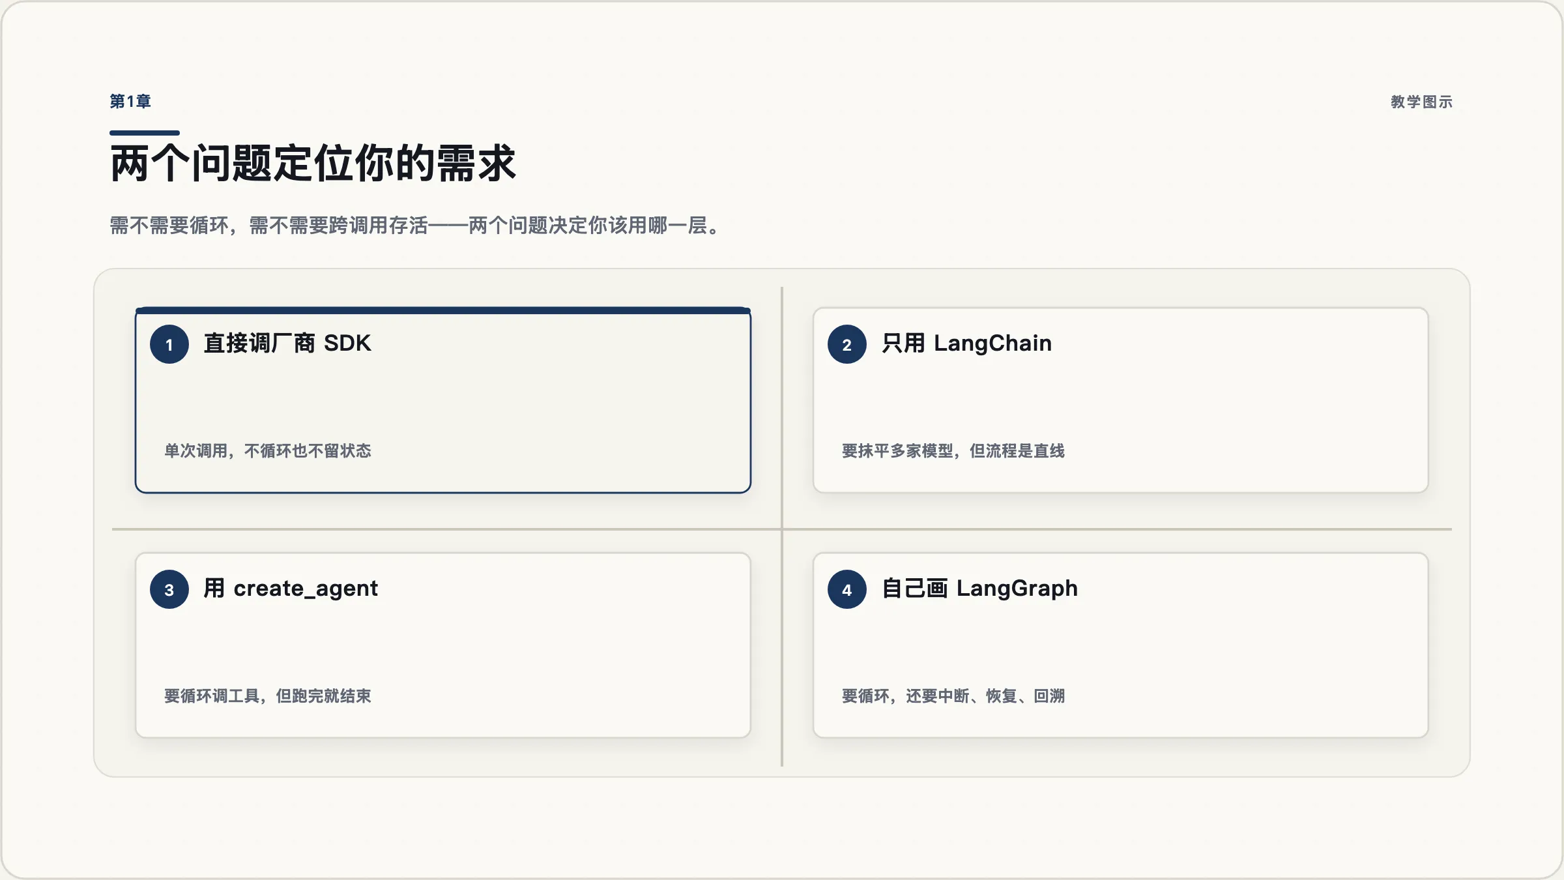1564x880 pixels.
Task: Click the text 单次调用，不循环也不留状态
Action: coord(268,450)
